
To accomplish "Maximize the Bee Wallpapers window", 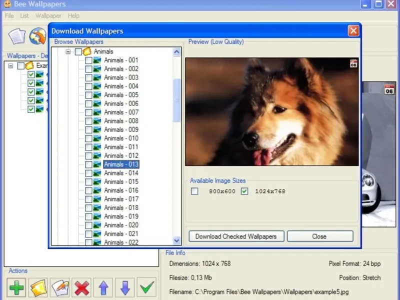I will (x=378, y=4).
